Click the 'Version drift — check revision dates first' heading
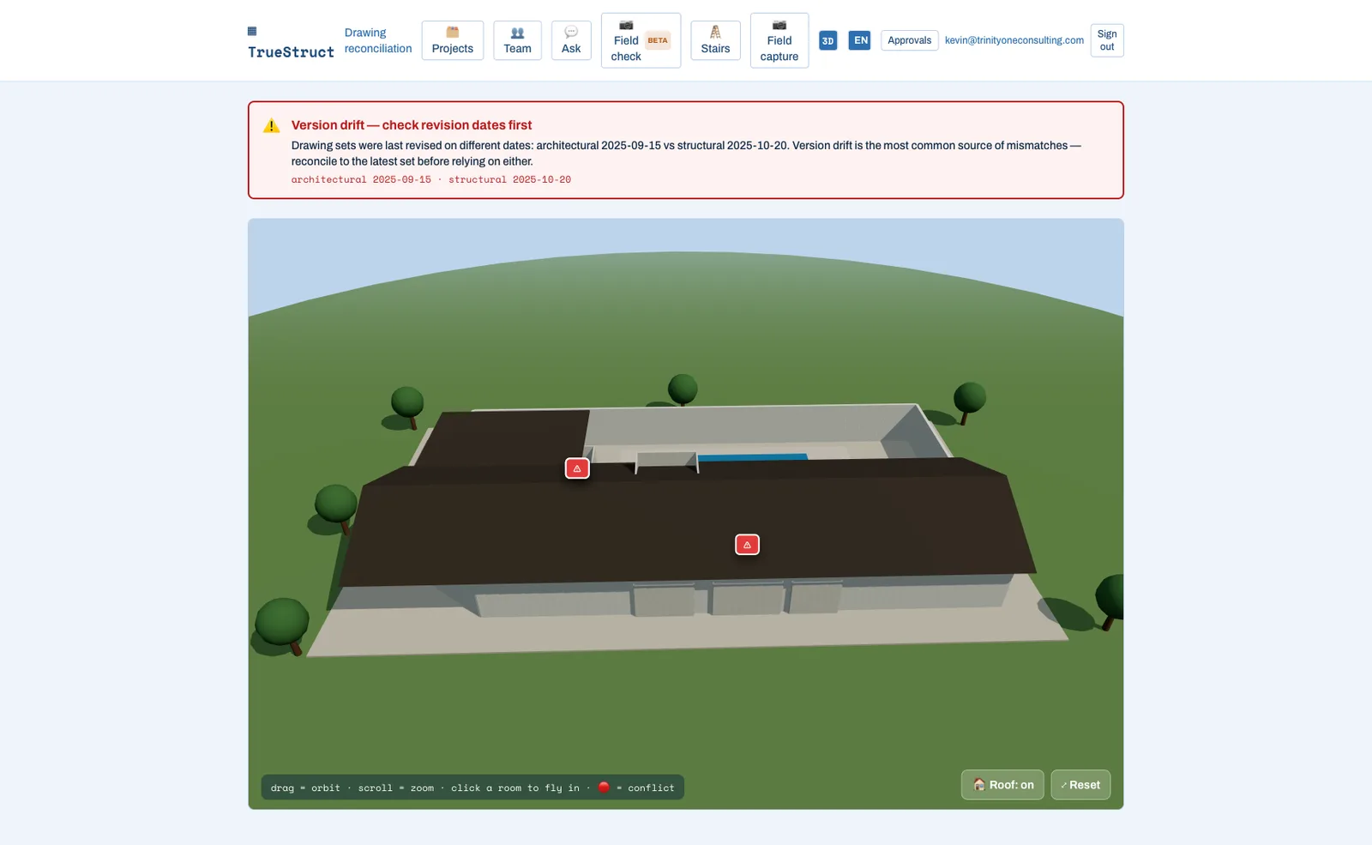 coord(412,125)
